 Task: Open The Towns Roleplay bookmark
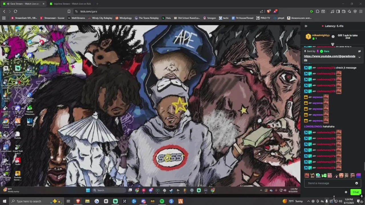click(x=147, y=18)
